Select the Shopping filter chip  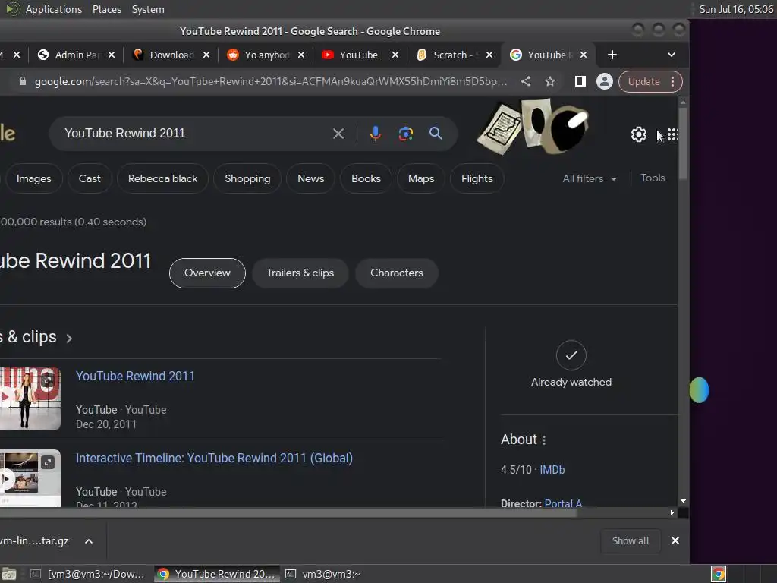coord(247,179)
